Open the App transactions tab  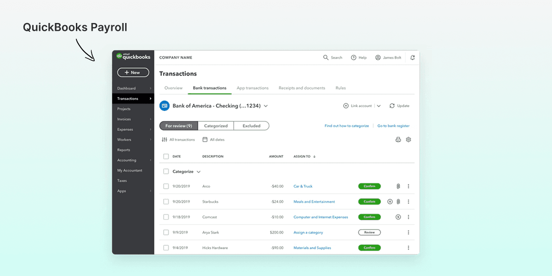coord(252,88)
